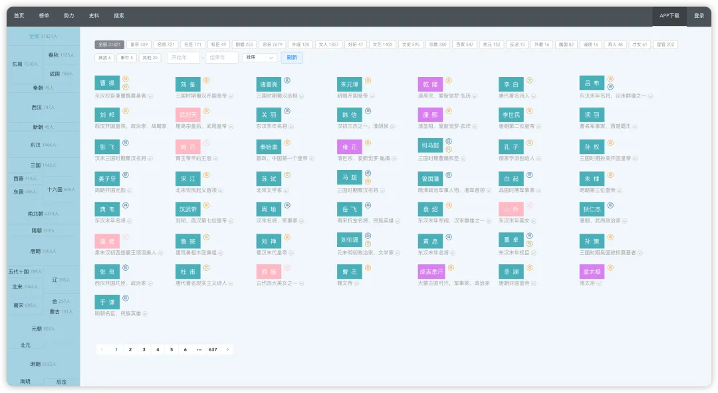Toggle the 全部 31821 filter tag
The image size is (718, 393).
110,44
